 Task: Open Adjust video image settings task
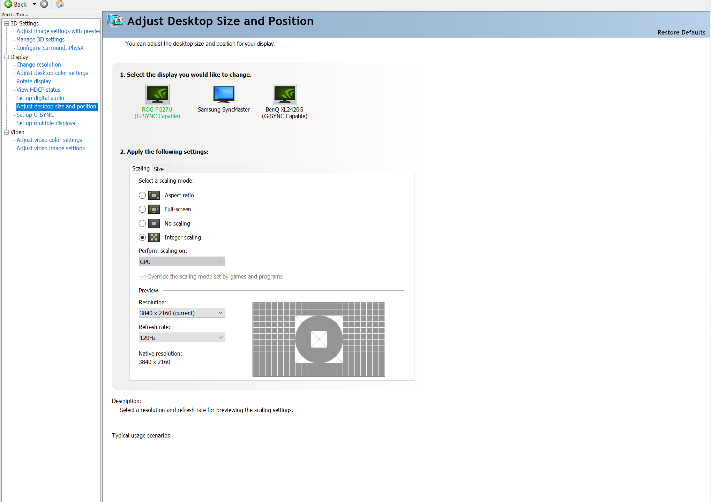point(51,148)
